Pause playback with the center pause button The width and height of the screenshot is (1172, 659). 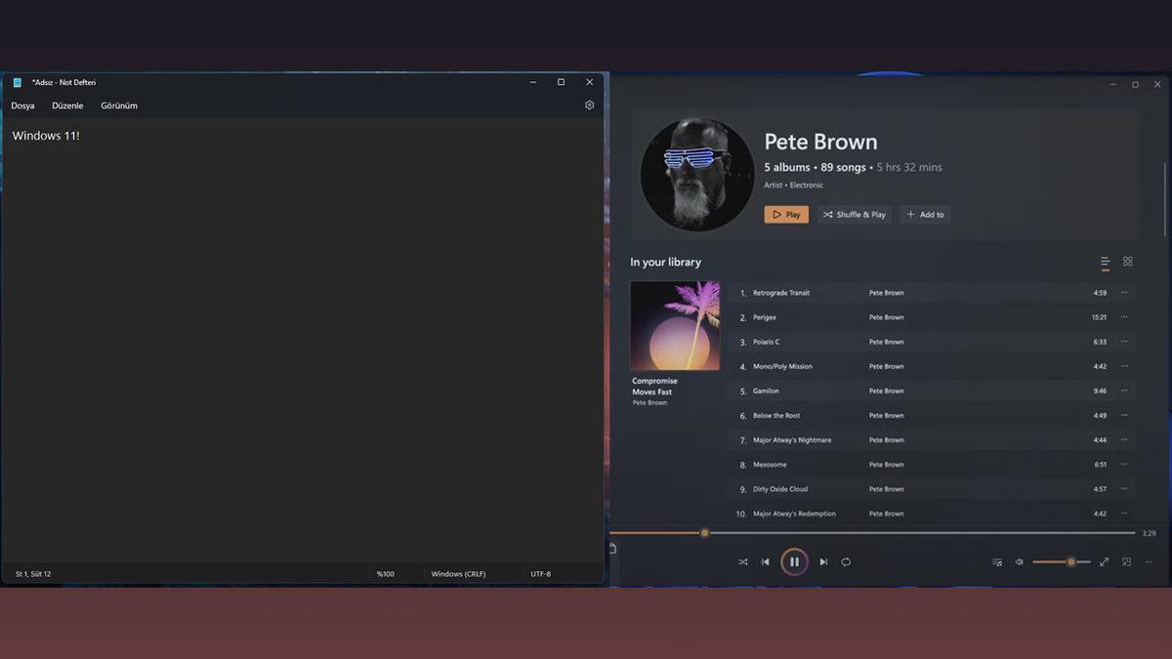(x=794, y=562)
